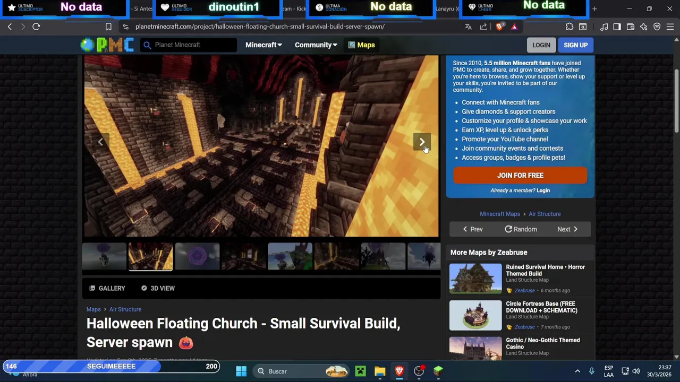The height and width of the screenshot is (382, 680).
Task: Bookmark this page with bookmark icon
Action: (x=108, y=27)
